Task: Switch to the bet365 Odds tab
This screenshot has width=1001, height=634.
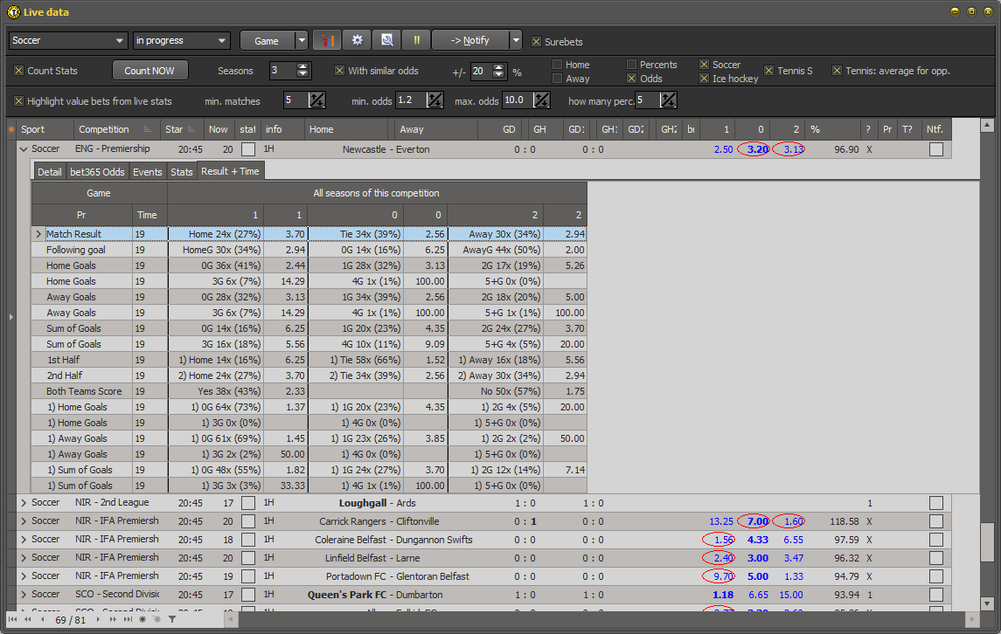Action: pos(96,171)
